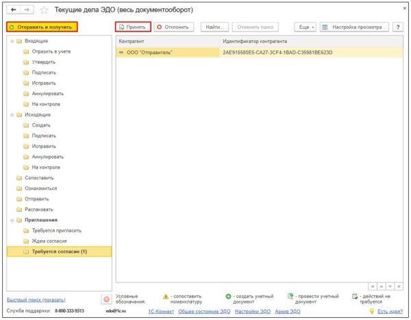This screenshot has width=411, height=320.
Task: Click the 'сопоставить номенклатуру' warning icon
Action: (165, 297)
